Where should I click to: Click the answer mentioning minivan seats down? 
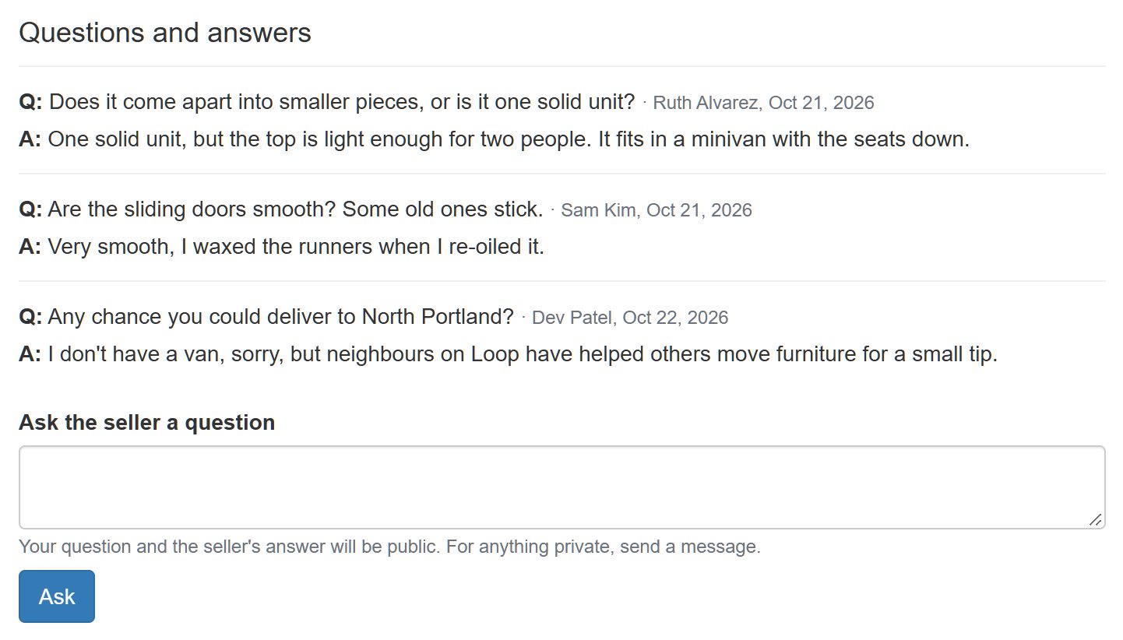coord(509,139)
